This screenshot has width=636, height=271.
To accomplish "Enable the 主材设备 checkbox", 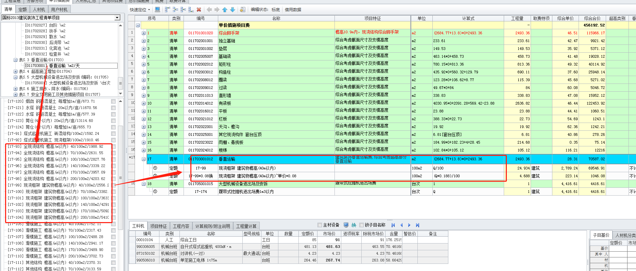I will [320, 225].
